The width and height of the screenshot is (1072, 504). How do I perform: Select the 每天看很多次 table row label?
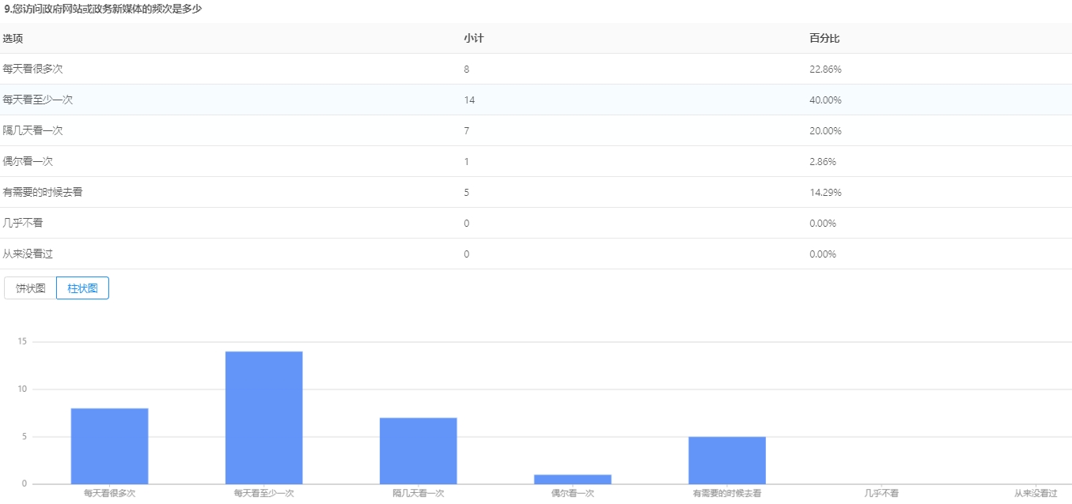click(33, 70)
